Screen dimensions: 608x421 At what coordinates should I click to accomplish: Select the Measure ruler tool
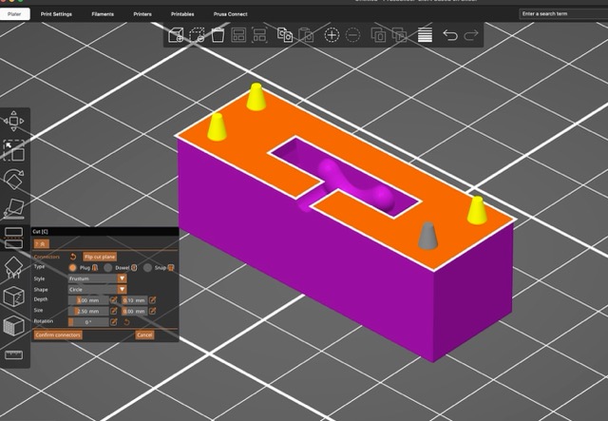[13, 354]
